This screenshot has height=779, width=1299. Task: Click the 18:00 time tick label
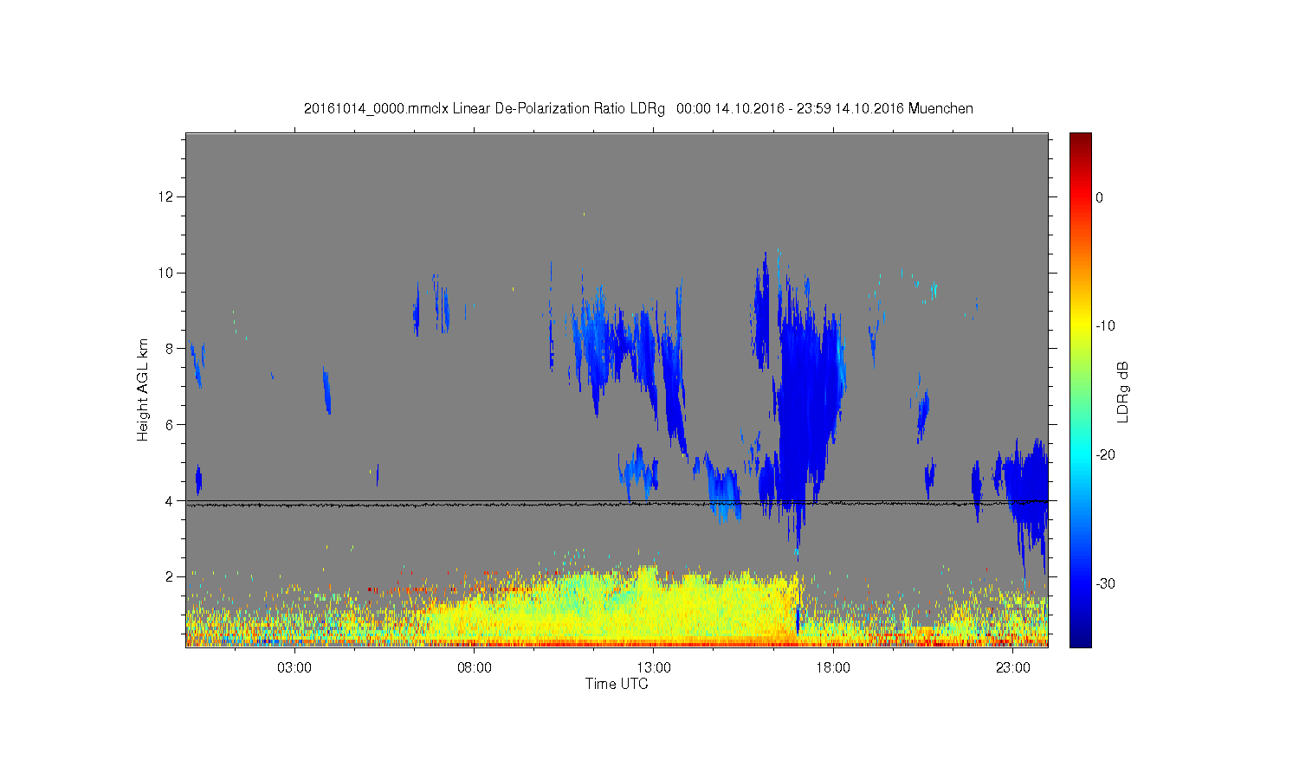(x=833, y=668)
